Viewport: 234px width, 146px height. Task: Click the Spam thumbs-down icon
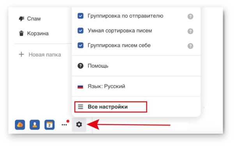coord(21,19)
